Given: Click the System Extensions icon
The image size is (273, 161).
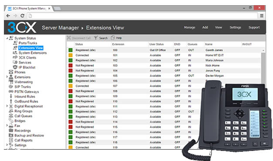Looking at the screenshot, I should (x=15, y=53).
